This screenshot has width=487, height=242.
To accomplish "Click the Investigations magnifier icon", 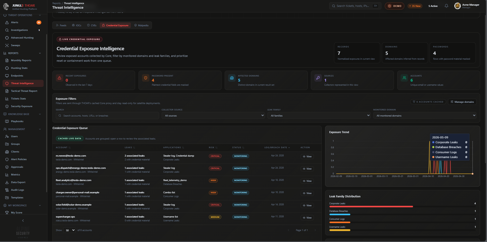I will [x=7, y=30].
